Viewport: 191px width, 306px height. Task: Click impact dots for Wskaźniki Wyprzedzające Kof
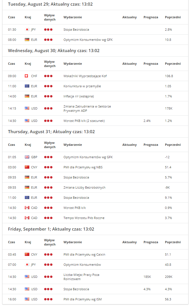tap(48, 76)
